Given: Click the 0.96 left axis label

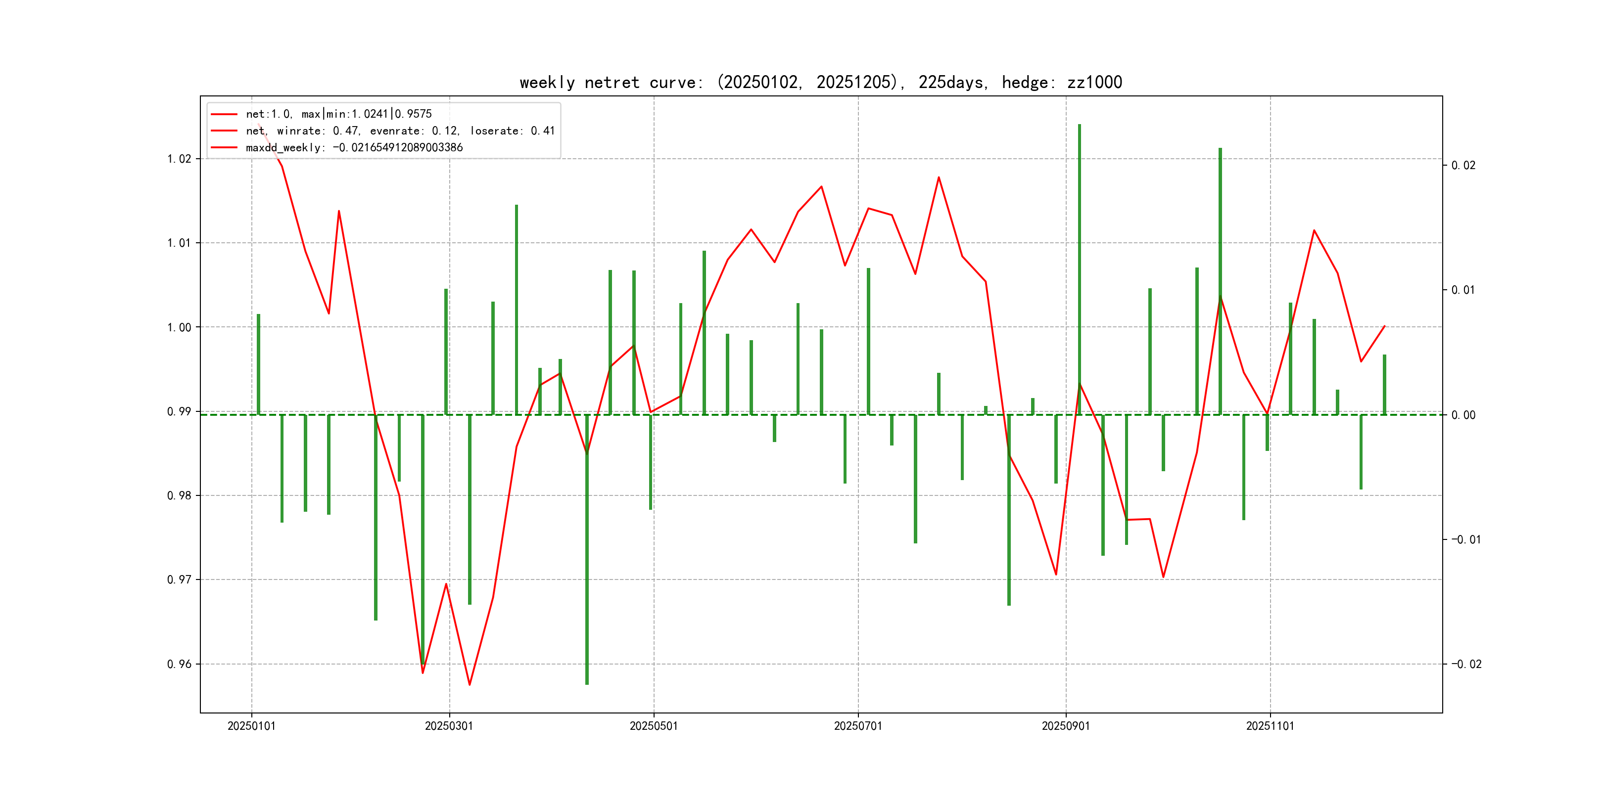Looking at the screenshot, I should pos(179,664).
